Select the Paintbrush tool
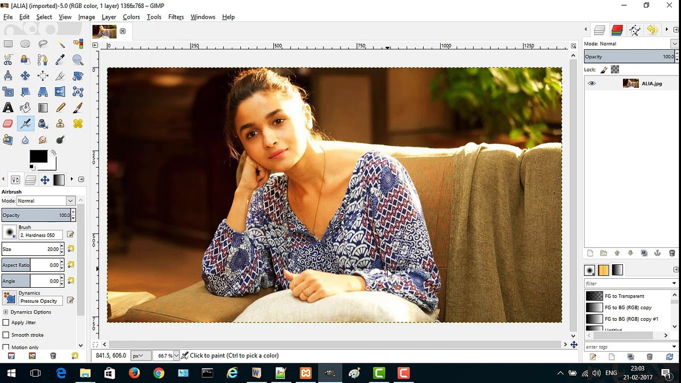 78,108
